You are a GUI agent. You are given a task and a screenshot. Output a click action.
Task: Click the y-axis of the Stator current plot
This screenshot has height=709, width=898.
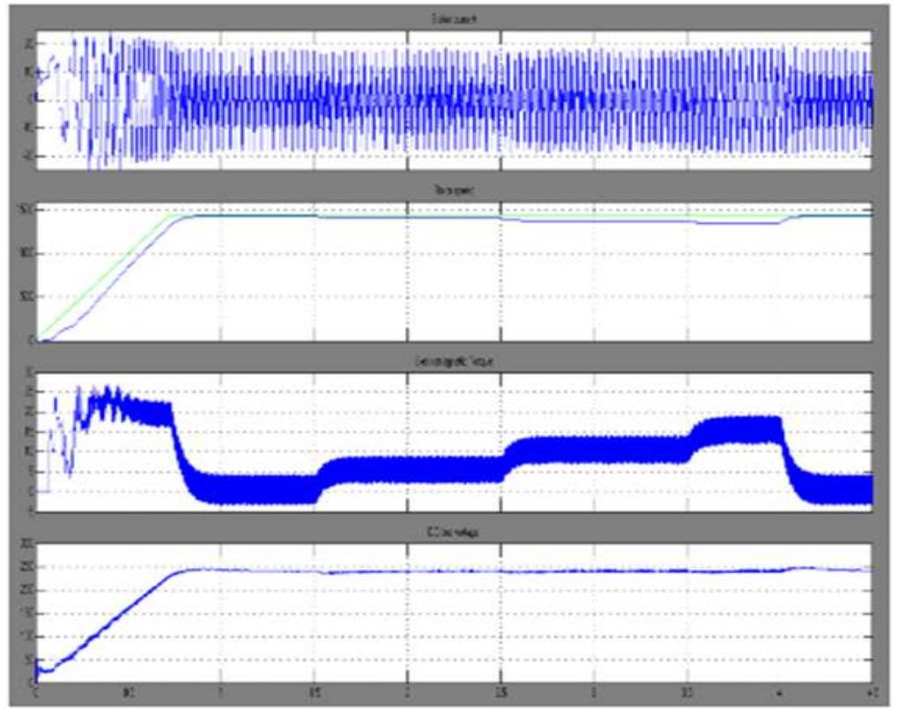[29, 97]
